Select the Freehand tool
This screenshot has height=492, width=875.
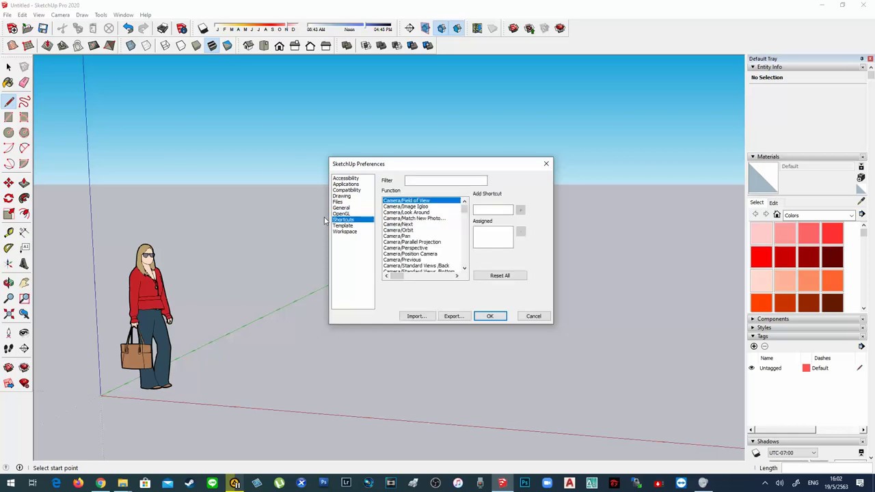tap(24, 102)
